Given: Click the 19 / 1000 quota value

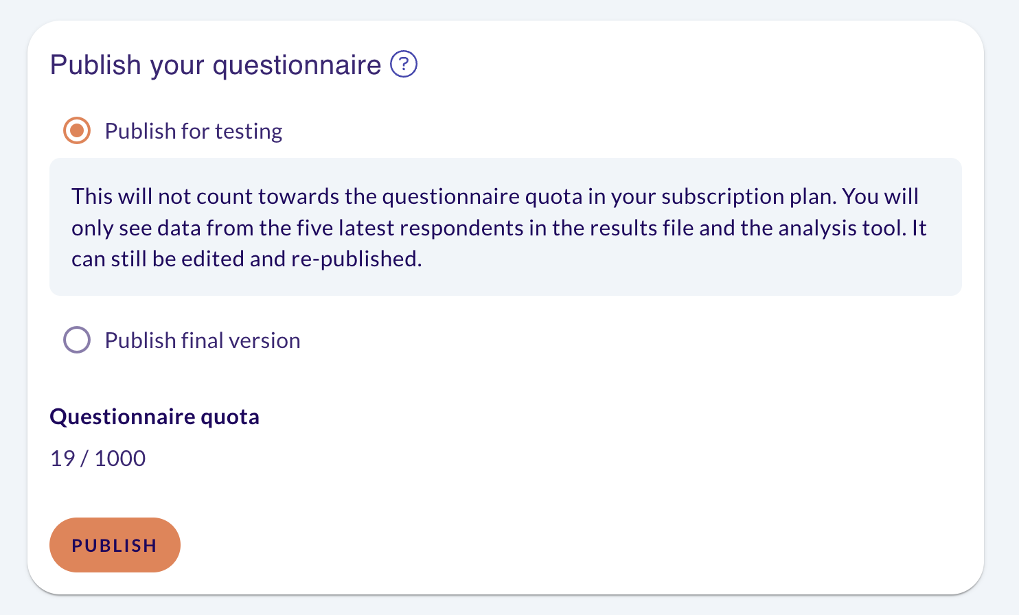Looking at the screenshot, I should click(98, 459).
